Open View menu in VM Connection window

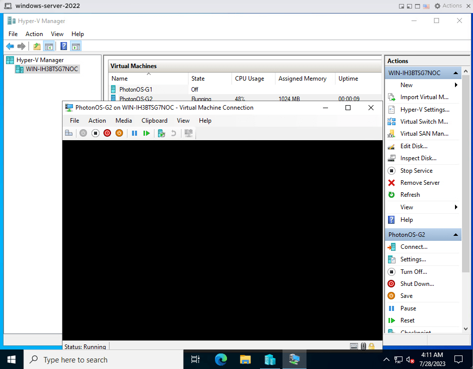tap(183, 121)
